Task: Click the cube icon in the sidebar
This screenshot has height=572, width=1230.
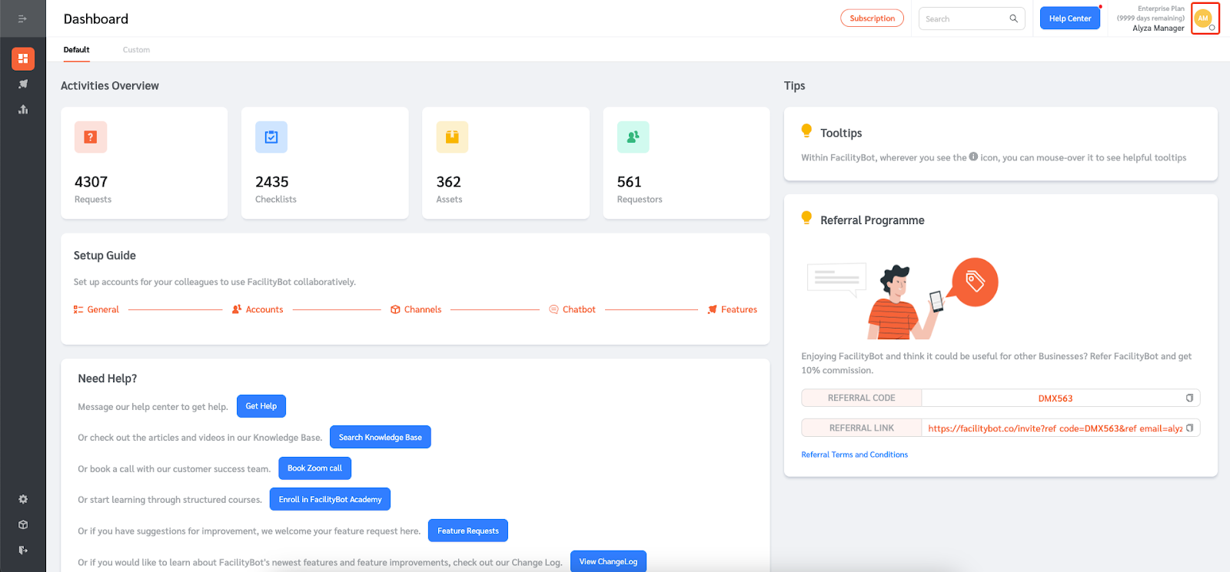Action: 23,524
